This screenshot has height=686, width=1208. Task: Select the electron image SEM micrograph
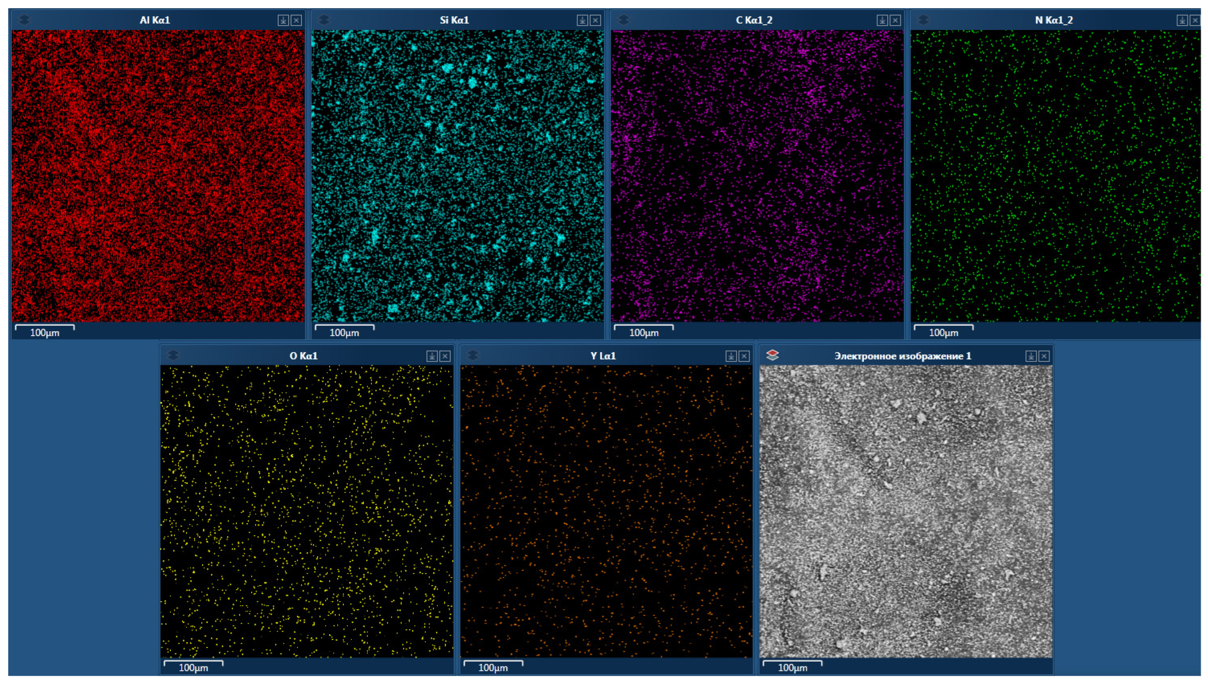[x=905, y=511]
